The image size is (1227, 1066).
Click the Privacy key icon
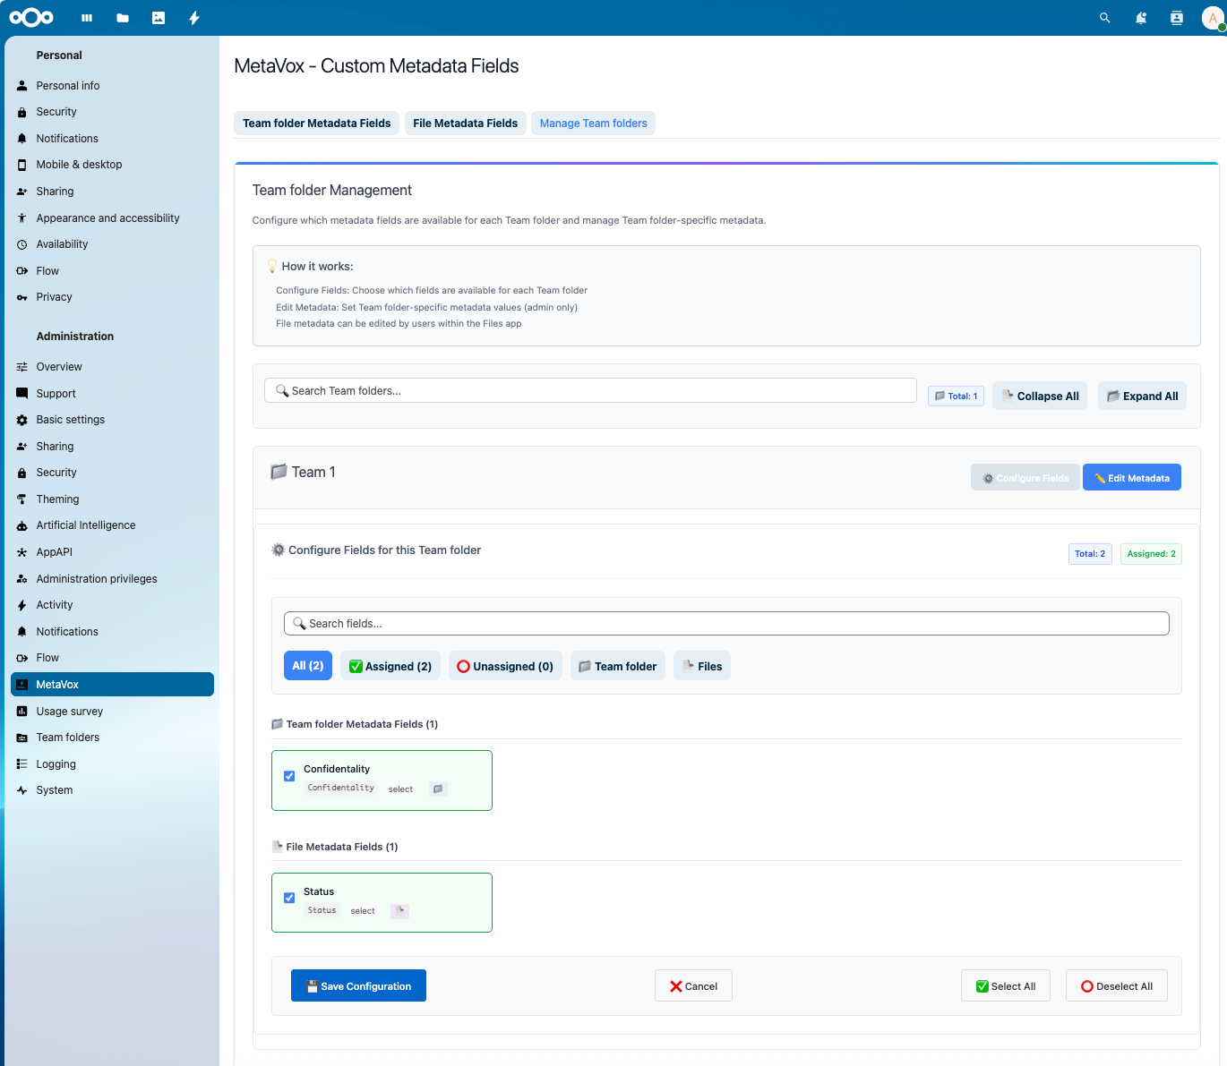click(x=22, y=297)
